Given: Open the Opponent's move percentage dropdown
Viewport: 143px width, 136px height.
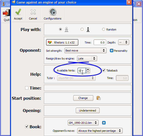Looking at the screenshot, I should coord(100,131).
